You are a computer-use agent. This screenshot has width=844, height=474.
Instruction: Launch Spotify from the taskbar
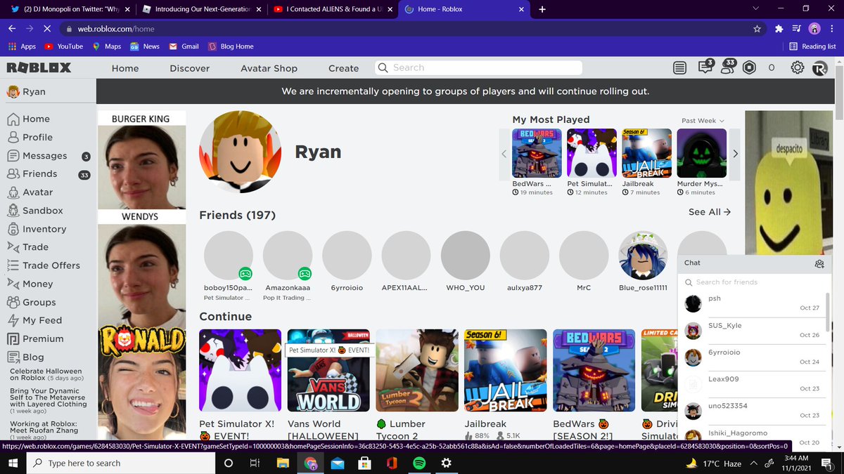tap(418, 463)
